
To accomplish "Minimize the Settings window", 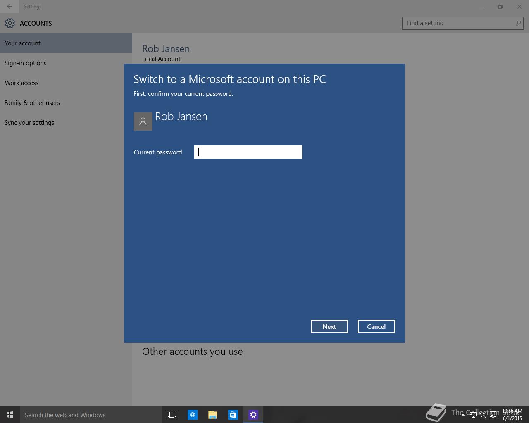I will (481, 7).
